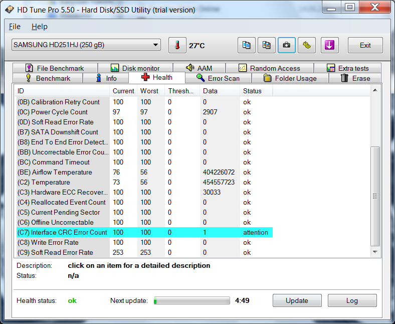The image size is (395, 324).
Task: Select the (B8) End To End Error Detect row
Action: click(144, 142)
